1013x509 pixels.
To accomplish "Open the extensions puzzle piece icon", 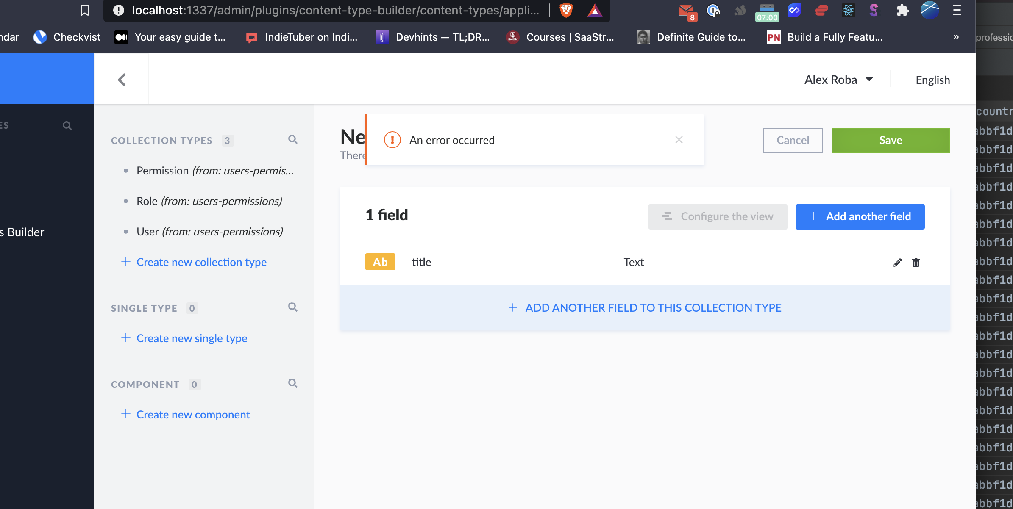I will [902, 10].
